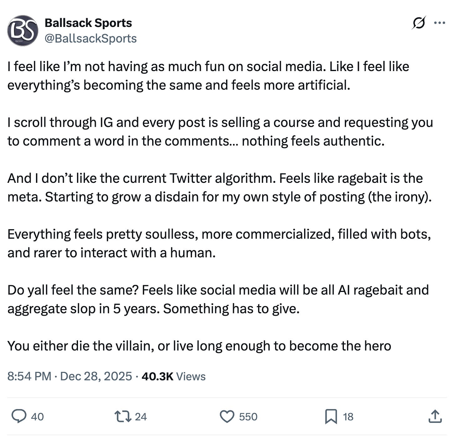Click the paragraph about the Twitter algorithm

[x=219, y=188]
